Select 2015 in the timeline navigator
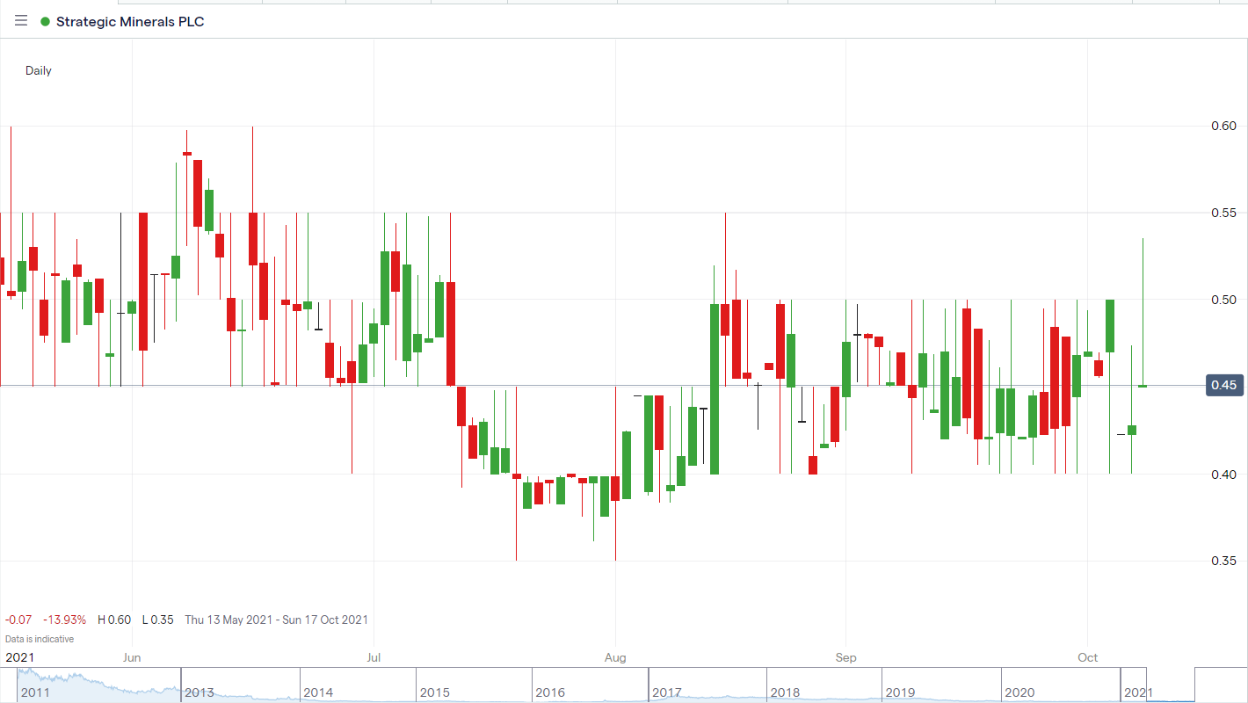 point(434,692)
